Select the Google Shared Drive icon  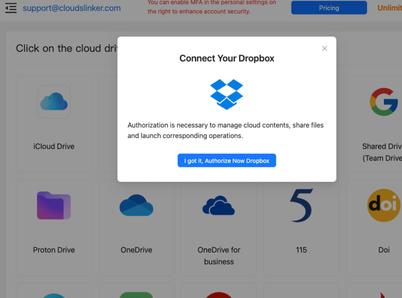coord(384,102)
